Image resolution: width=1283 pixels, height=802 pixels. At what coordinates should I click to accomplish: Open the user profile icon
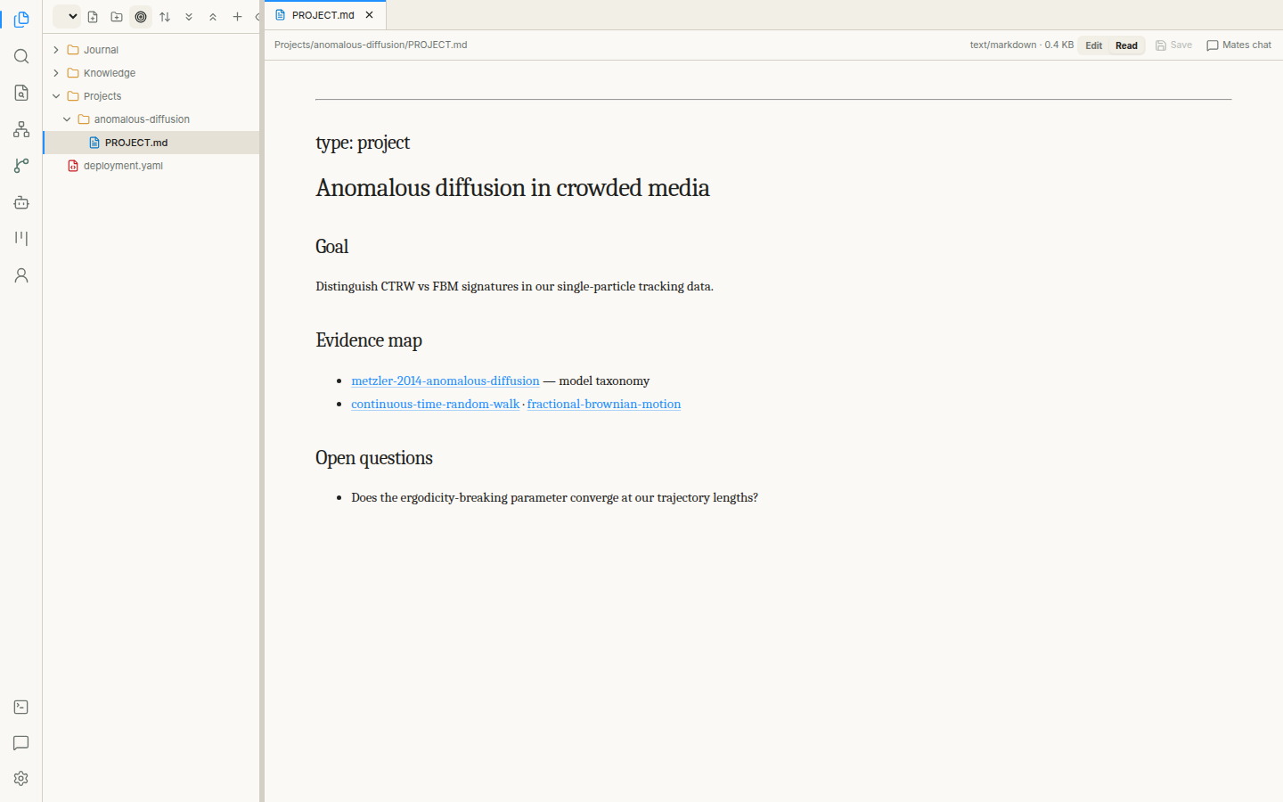(x=21, y=275)
